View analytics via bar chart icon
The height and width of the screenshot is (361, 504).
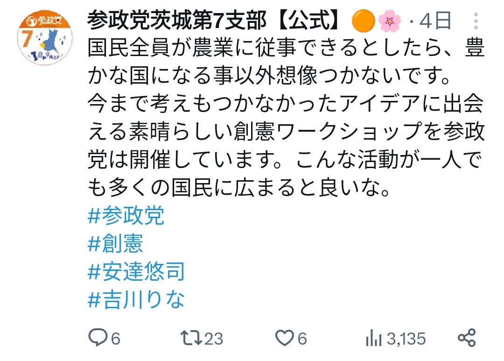[x=373, y=338]
